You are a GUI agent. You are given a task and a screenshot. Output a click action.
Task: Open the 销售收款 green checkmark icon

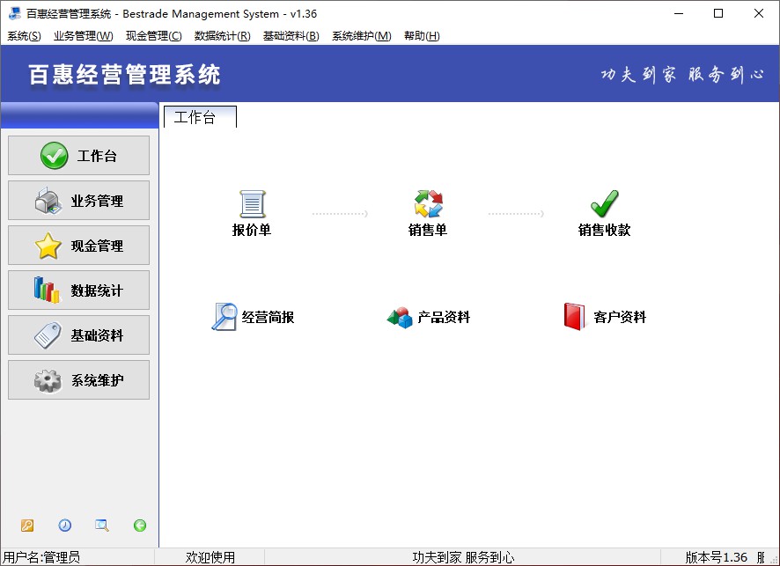click(x=605, y=204)
